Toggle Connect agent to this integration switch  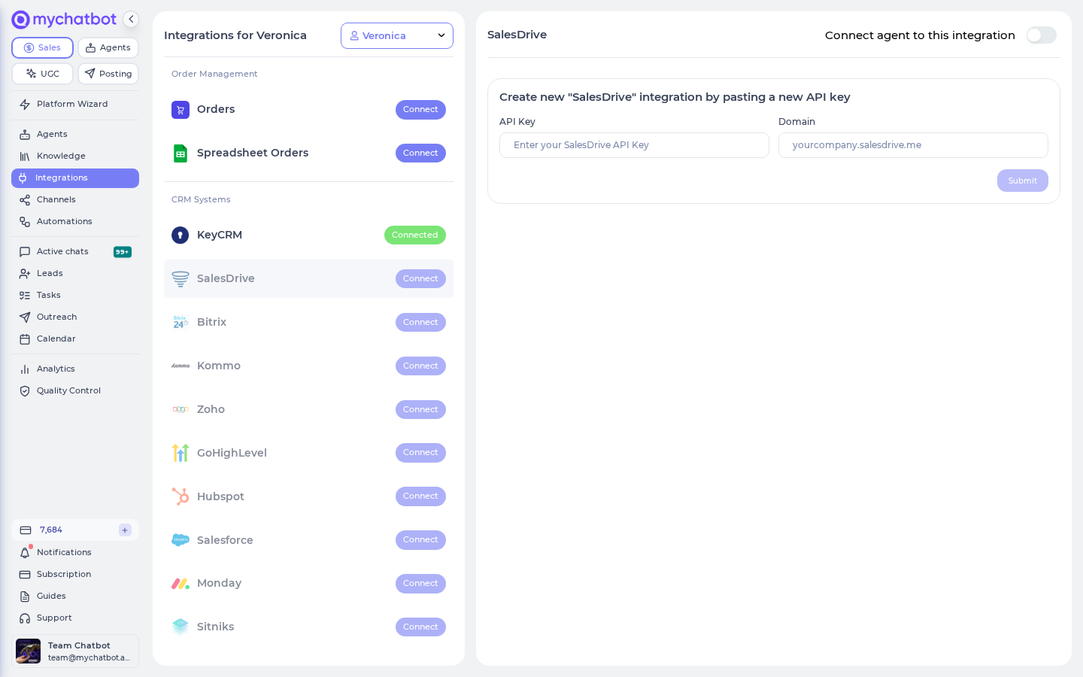click(x=1042, y=35)
